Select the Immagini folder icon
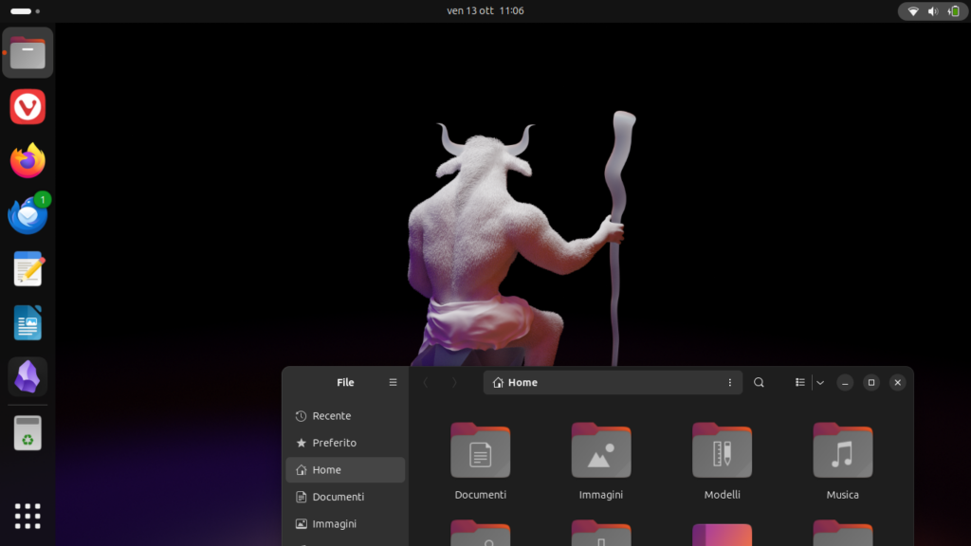Screen dimensions: 971x546 click(601, 450)
